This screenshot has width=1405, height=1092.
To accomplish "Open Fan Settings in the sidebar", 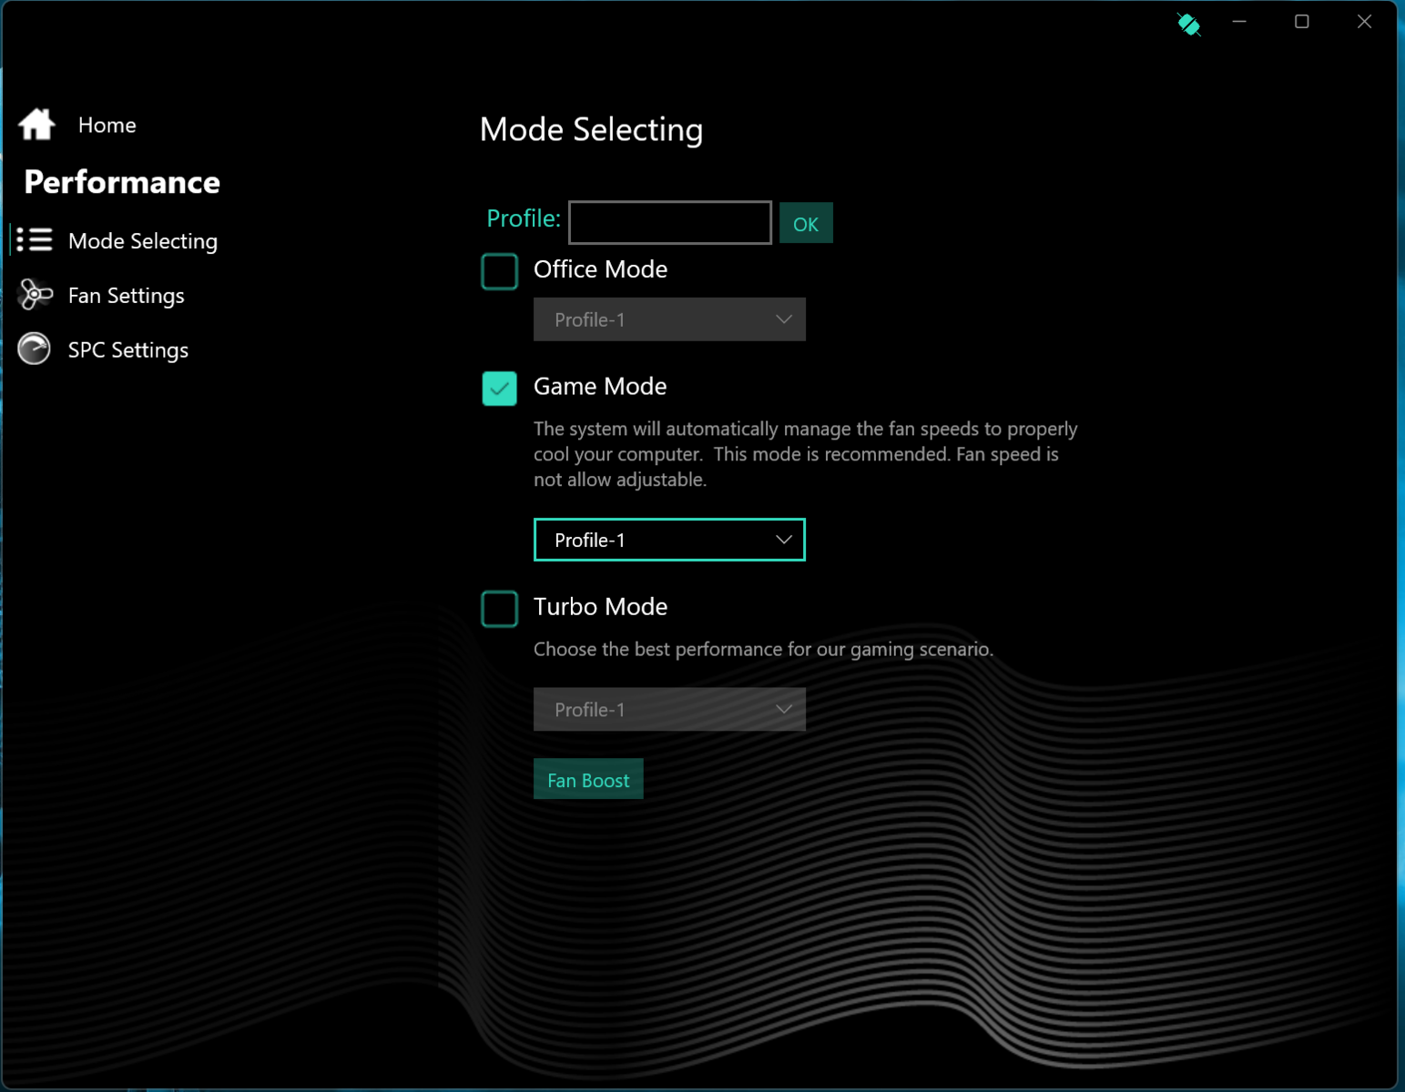I will pyautogui.click(x=126, y=296).
